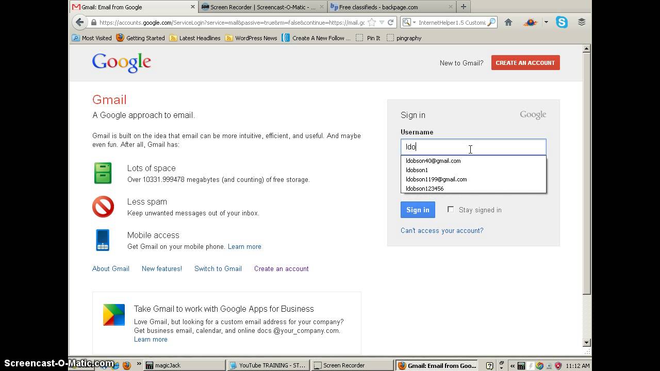The height and width of the screenshot is (371, 660).
Task: Open the Latest Headlines bookmark folder
Action: point(195,38)
